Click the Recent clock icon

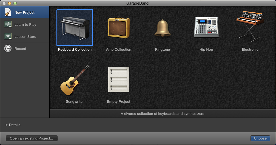[8, 49]
